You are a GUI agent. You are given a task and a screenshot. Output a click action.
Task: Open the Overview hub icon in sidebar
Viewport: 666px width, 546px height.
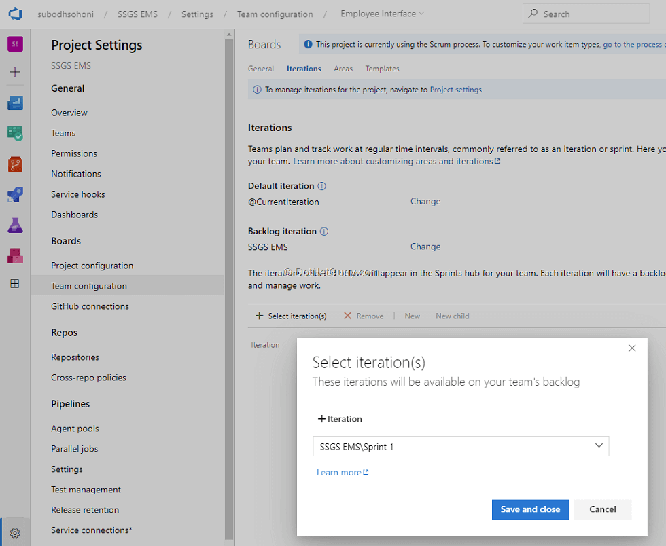pyautogui.click(x=15, y=103)
